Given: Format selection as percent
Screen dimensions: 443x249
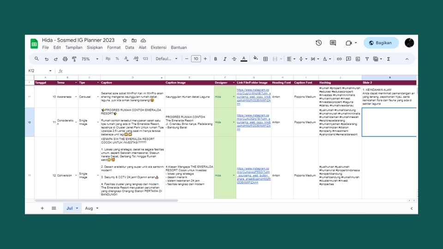Looking at the screenshot, I should pyautogui.click(x=117, y=59).
